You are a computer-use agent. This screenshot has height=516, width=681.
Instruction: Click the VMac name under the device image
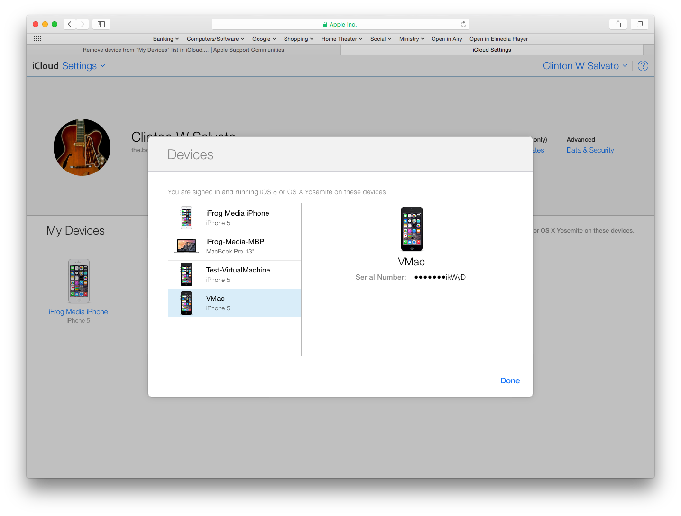412,262
